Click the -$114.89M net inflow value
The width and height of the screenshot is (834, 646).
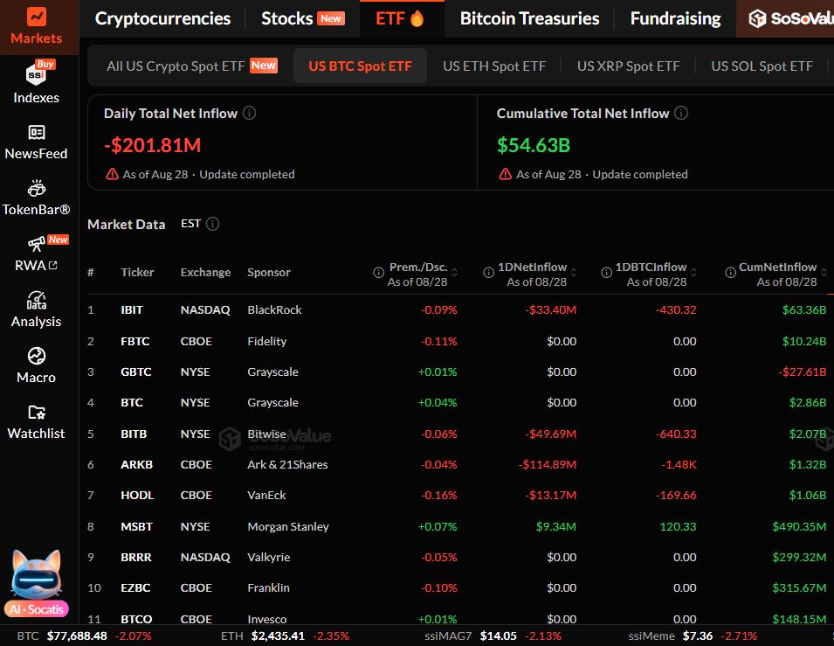tap(548, 464)
